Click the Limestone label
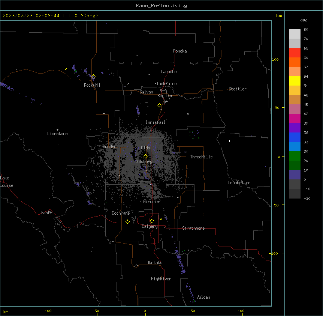Image resolution: width=323 pixels, height=316 pixels. pyautogui.click(x=57, y=134)
